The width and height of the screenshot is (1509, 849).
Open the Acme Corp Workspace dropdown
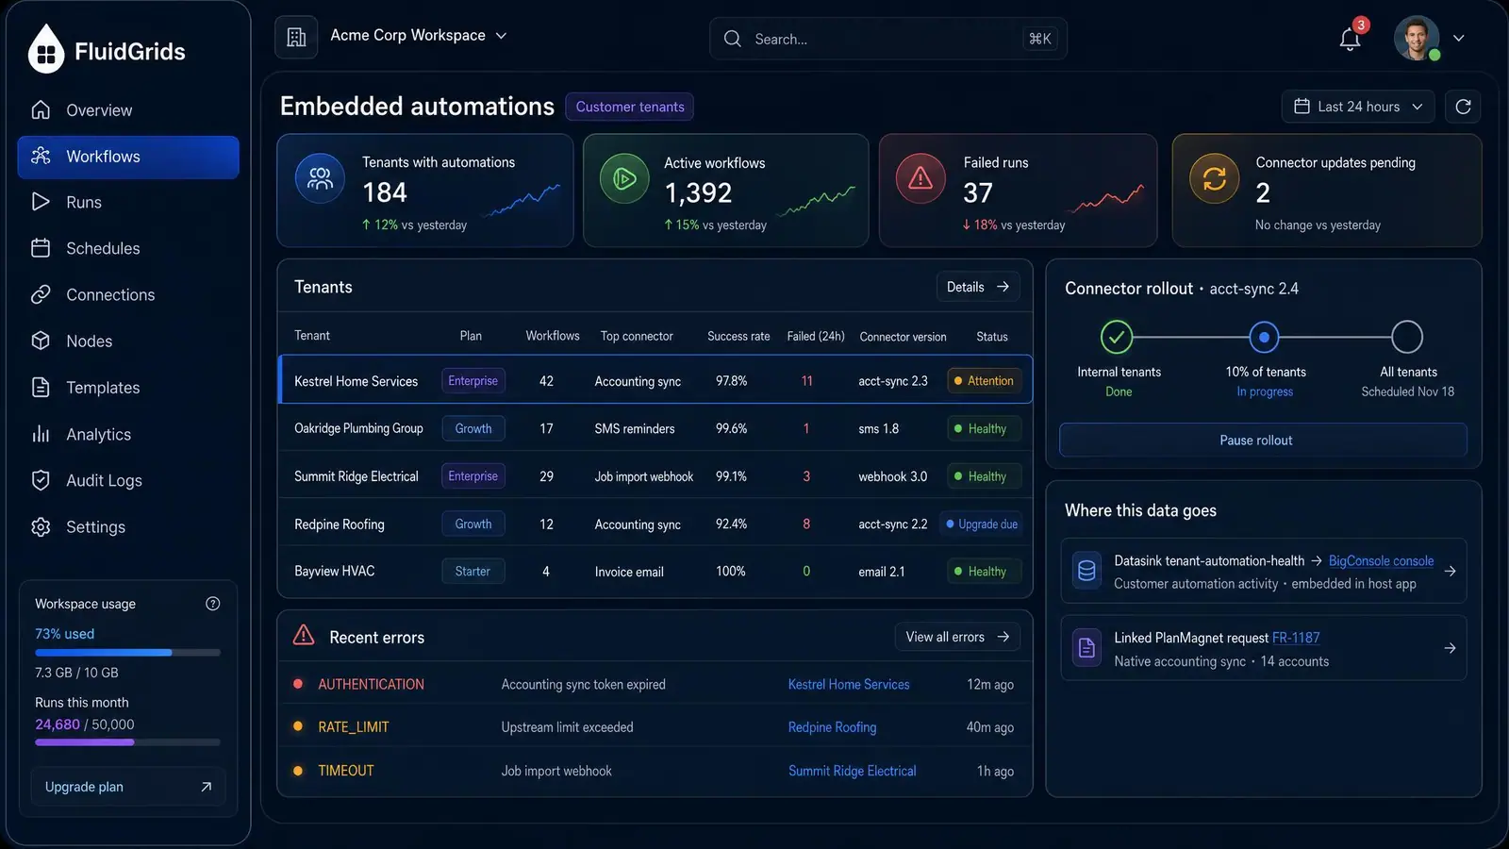click(419, 36)
